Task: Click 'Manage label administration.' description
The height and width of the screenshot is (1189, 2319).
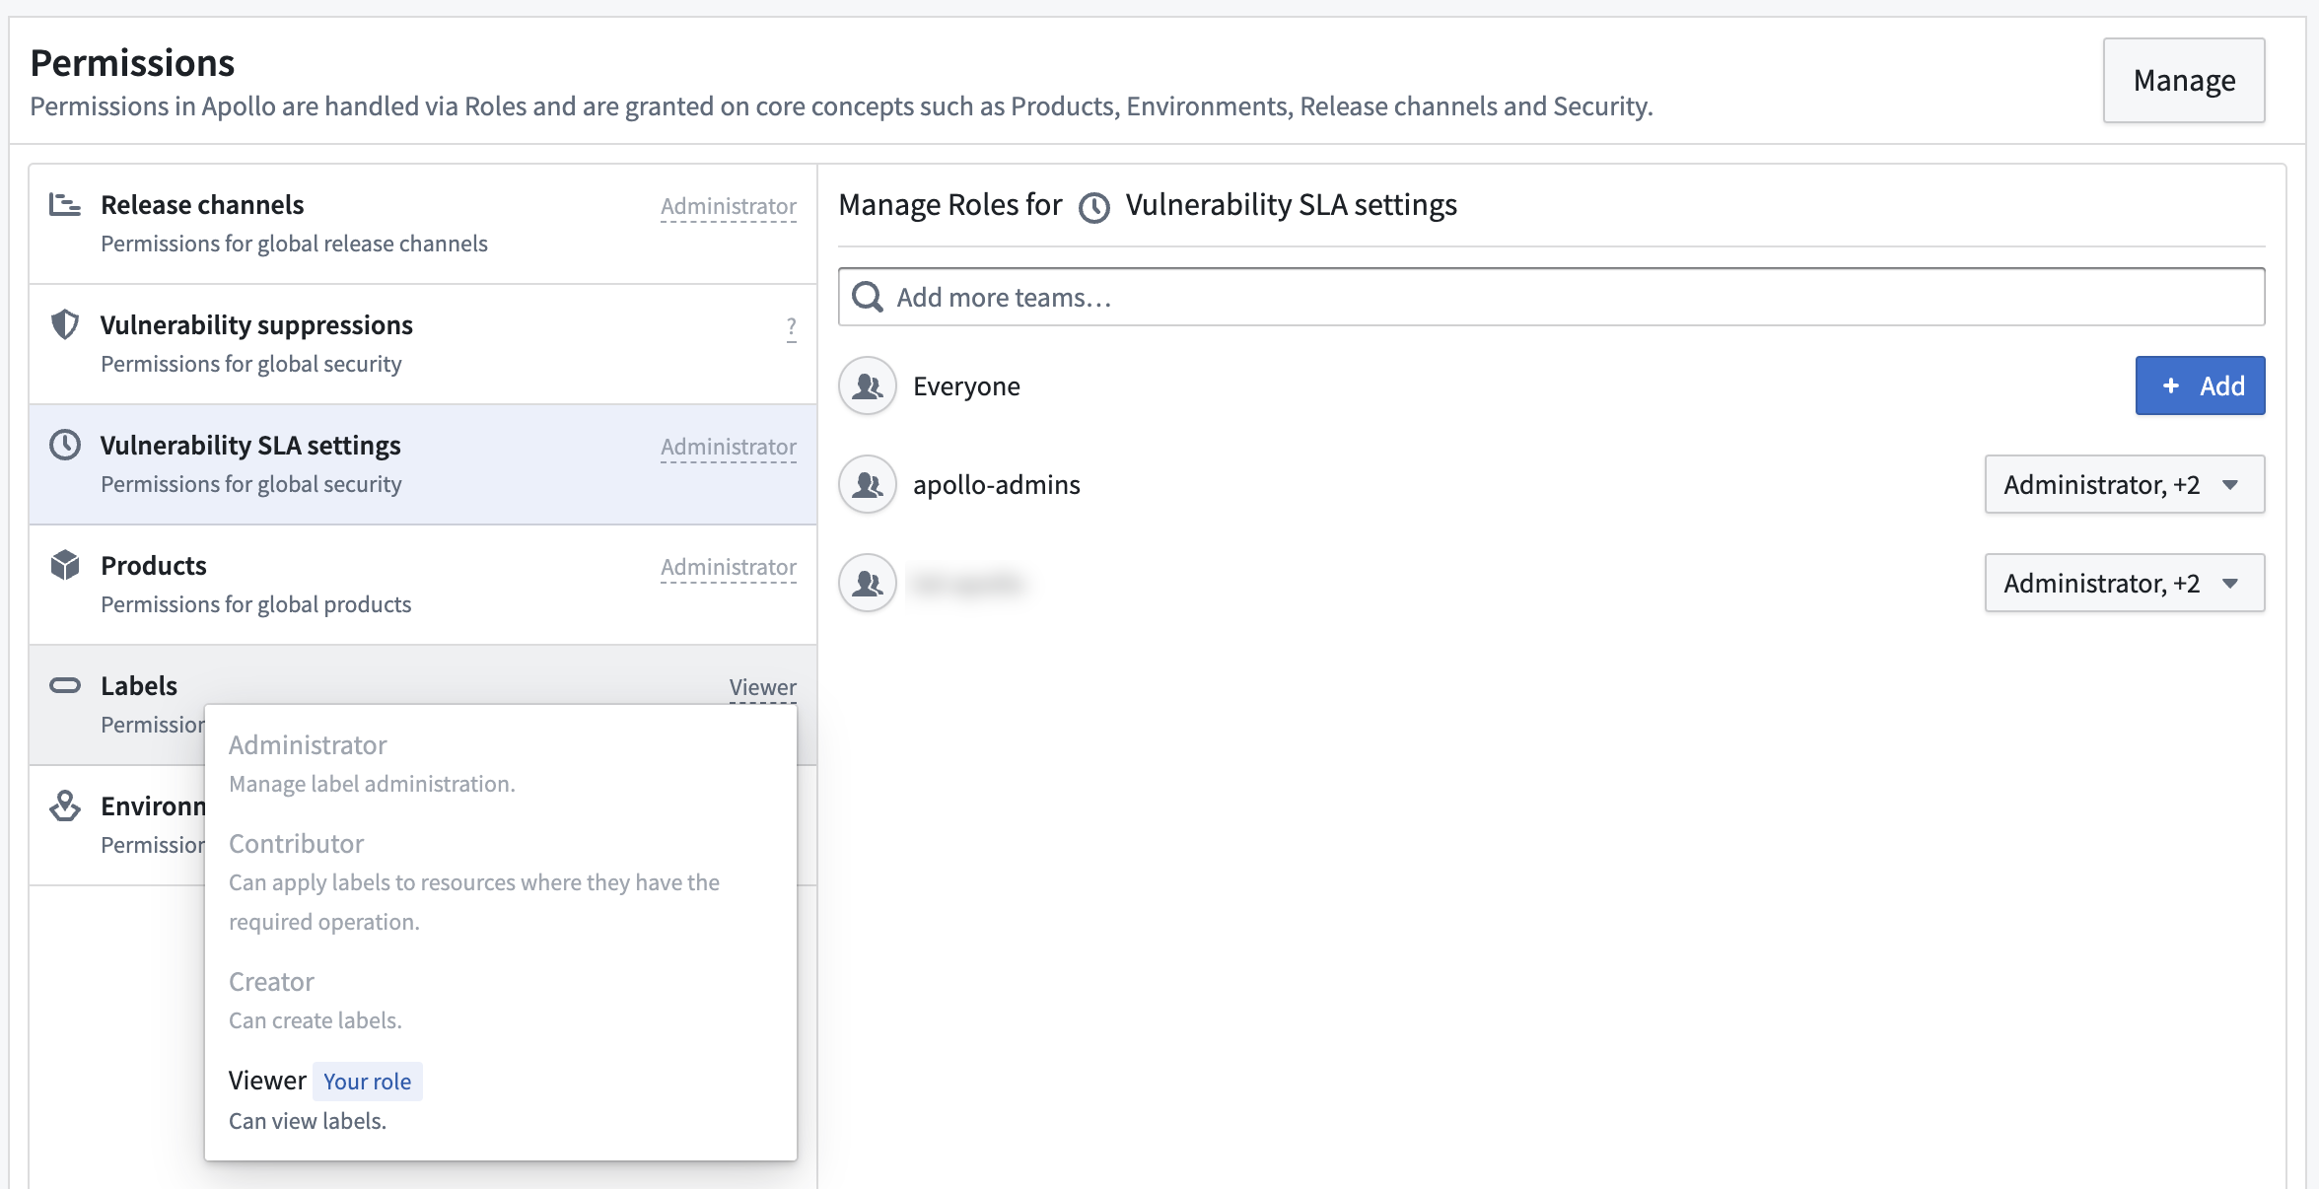Action: tap(372, 784)
